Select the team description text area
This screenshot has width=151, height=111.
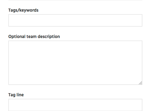click(x=75, y=63)
